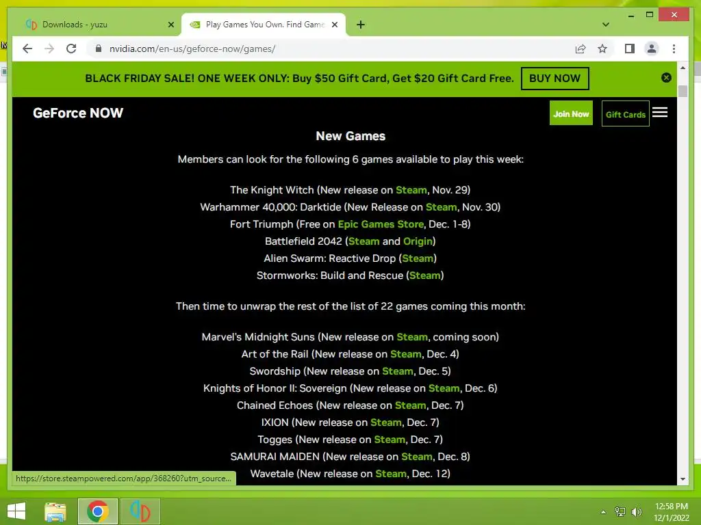Open a new browser tab
Screen dimensions: 701x525
click(361, 25)
